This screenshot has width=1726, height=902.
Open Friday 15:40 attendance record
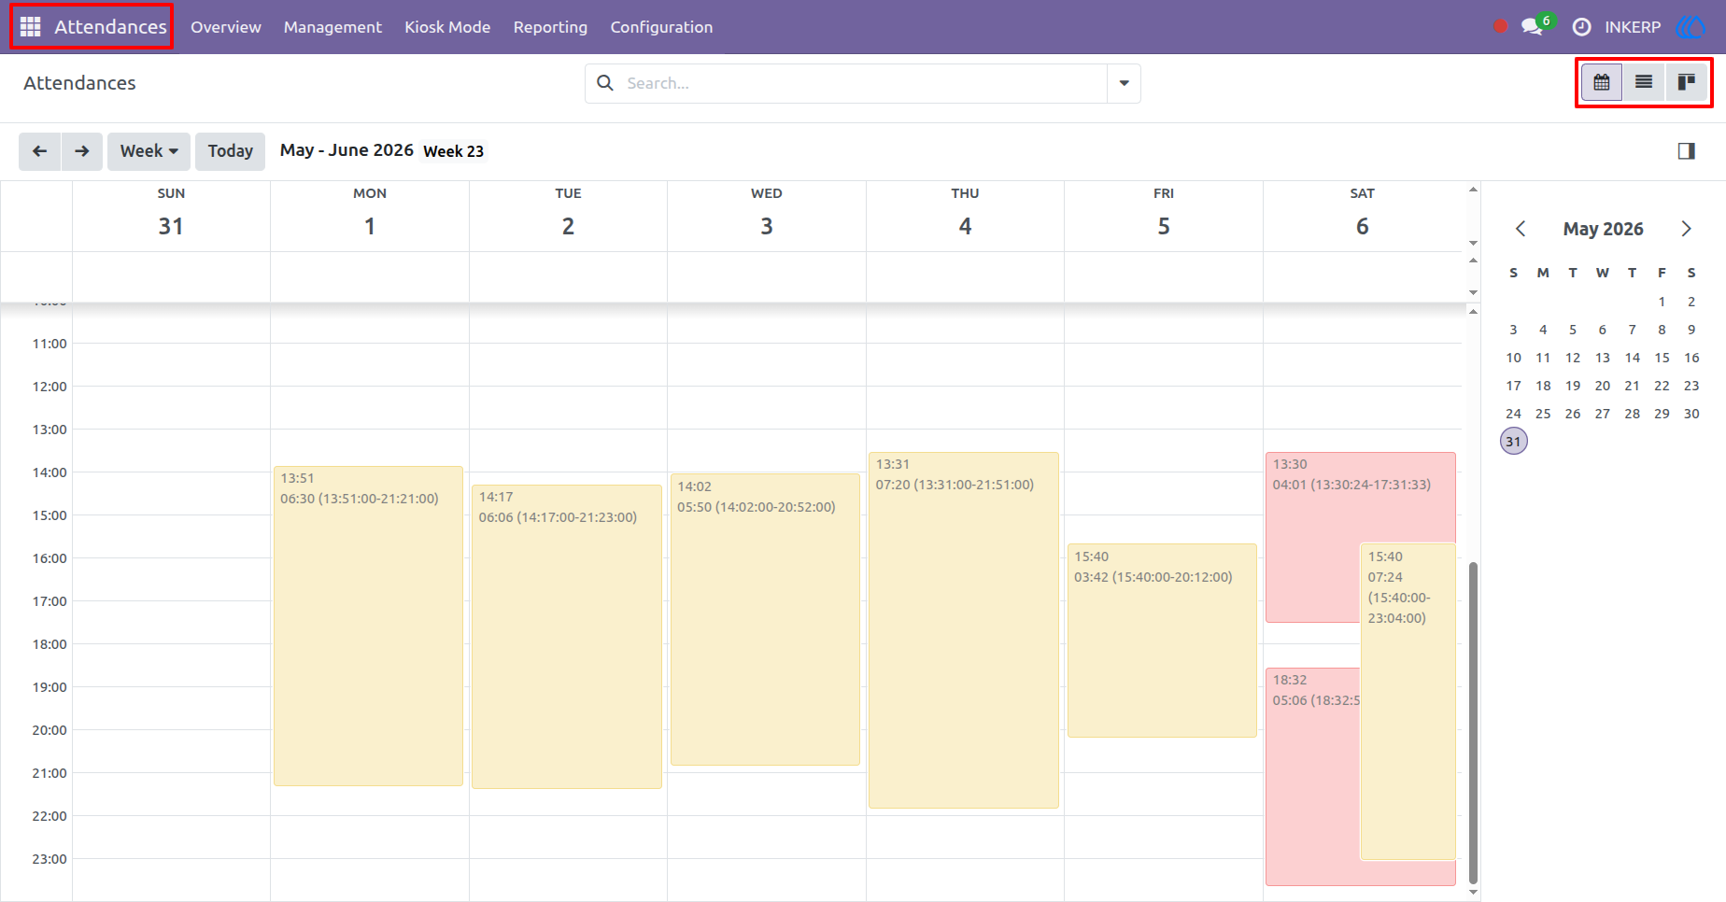click(x=1162, y=641)
